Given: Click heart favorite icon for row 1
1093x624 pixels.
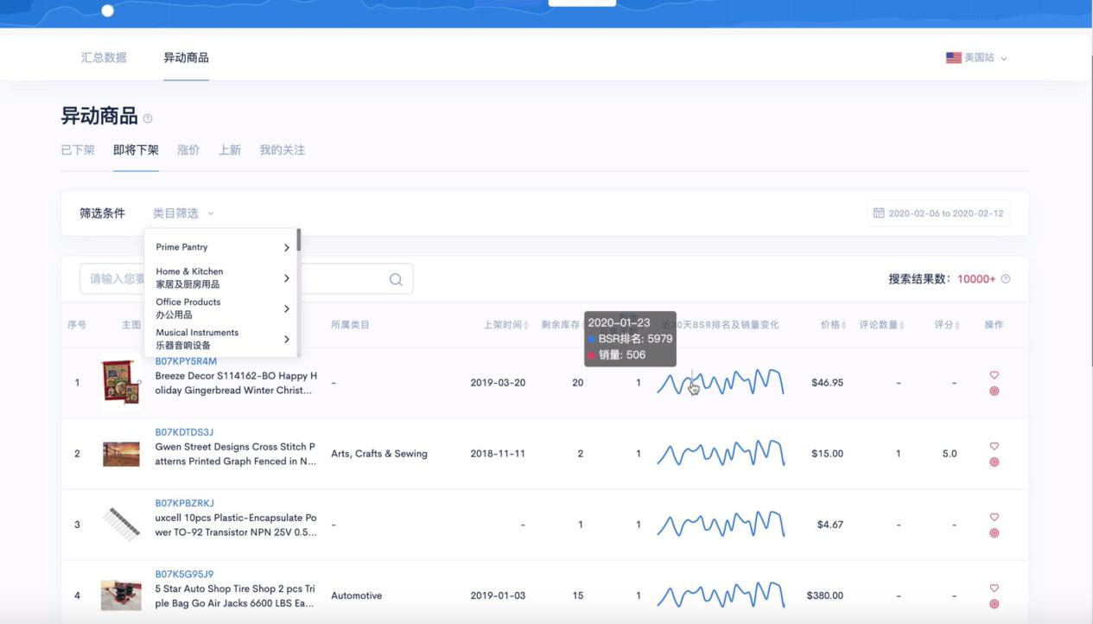Looking at the screenshot, I should point(994,375).
